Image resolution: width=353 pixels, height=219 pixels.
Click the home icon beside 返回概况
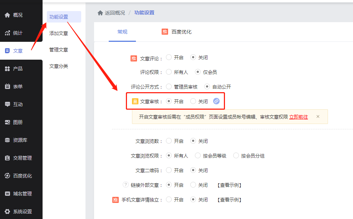100,13
